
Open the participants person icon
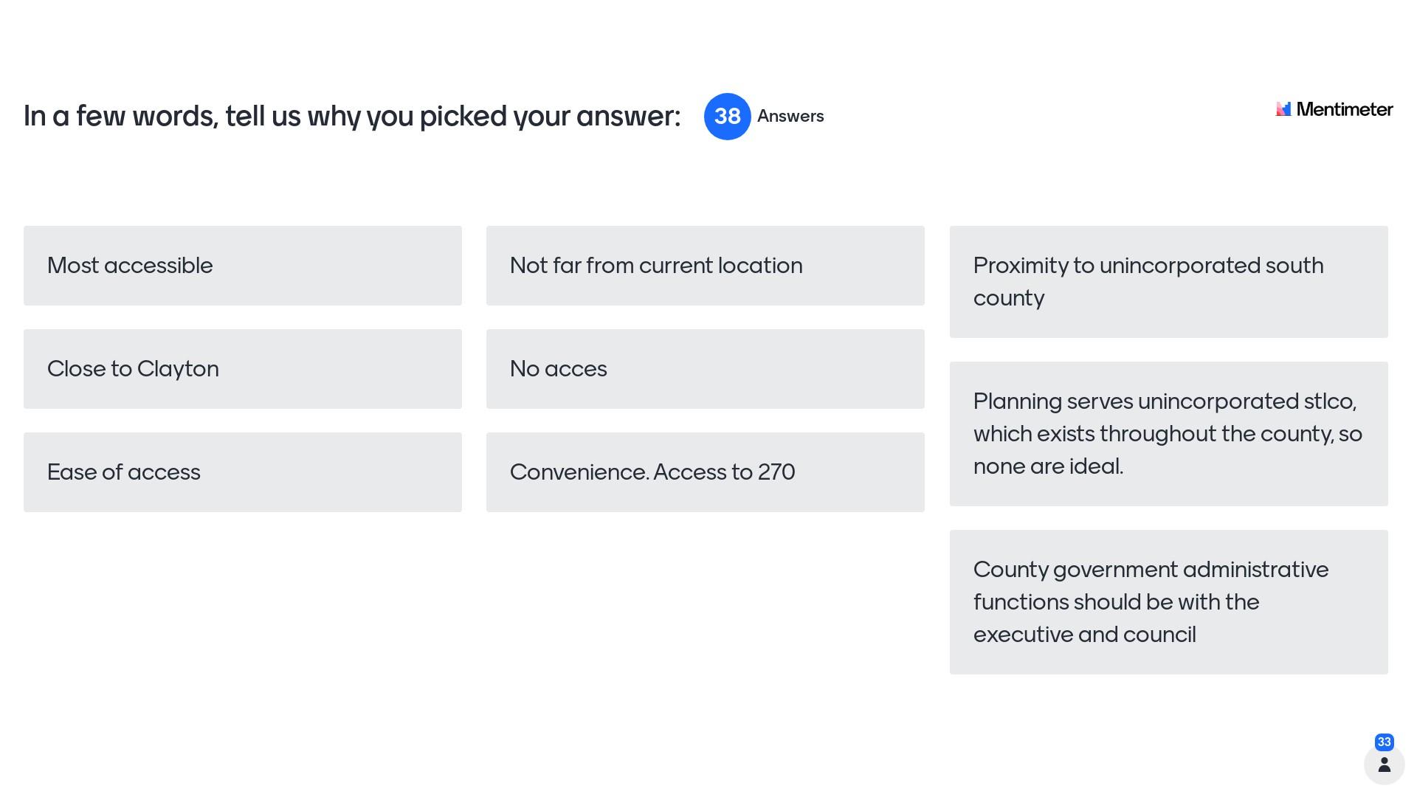click(x=1384, y=765)
